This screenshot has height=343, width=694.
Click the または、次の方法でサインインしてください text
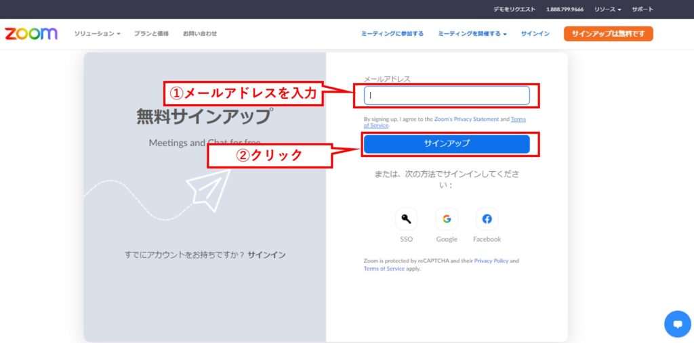coord(446,179)
